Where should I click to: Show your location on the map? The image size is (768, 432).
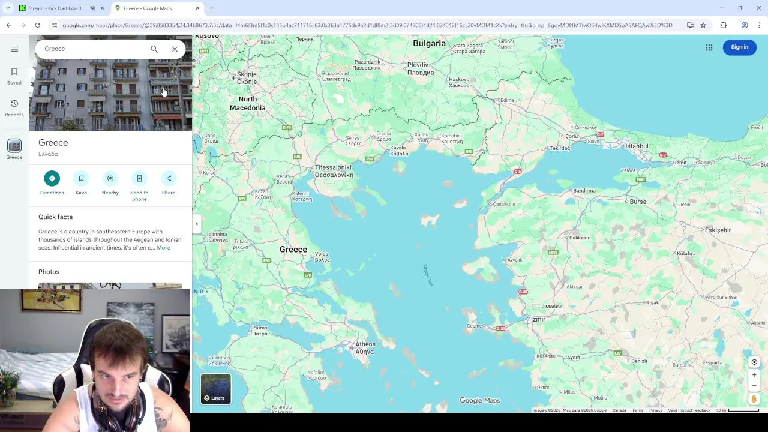pos(754,362)
